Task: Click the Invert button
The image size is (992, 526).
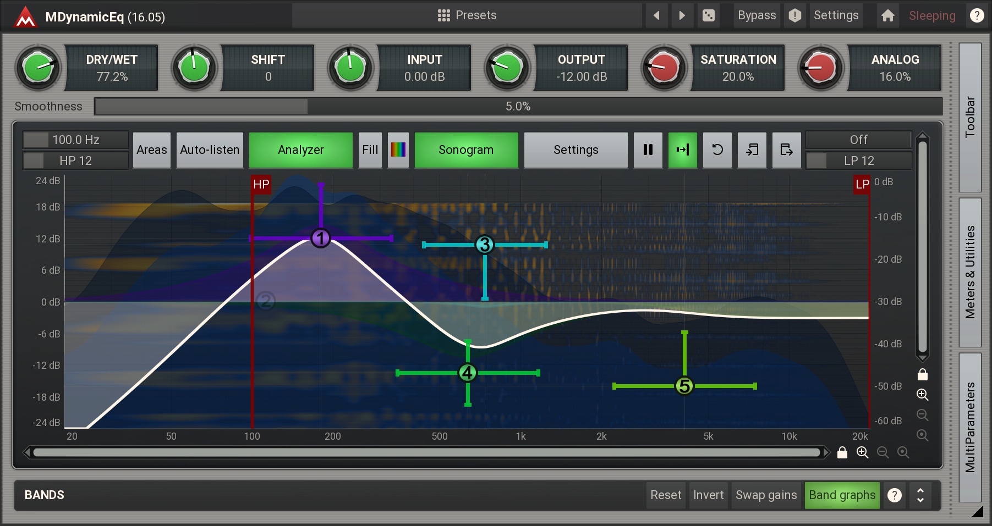Action: click(708, 495)
